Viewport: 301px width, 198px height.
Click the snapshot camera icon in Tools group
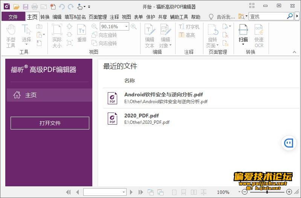coord(39,26)
